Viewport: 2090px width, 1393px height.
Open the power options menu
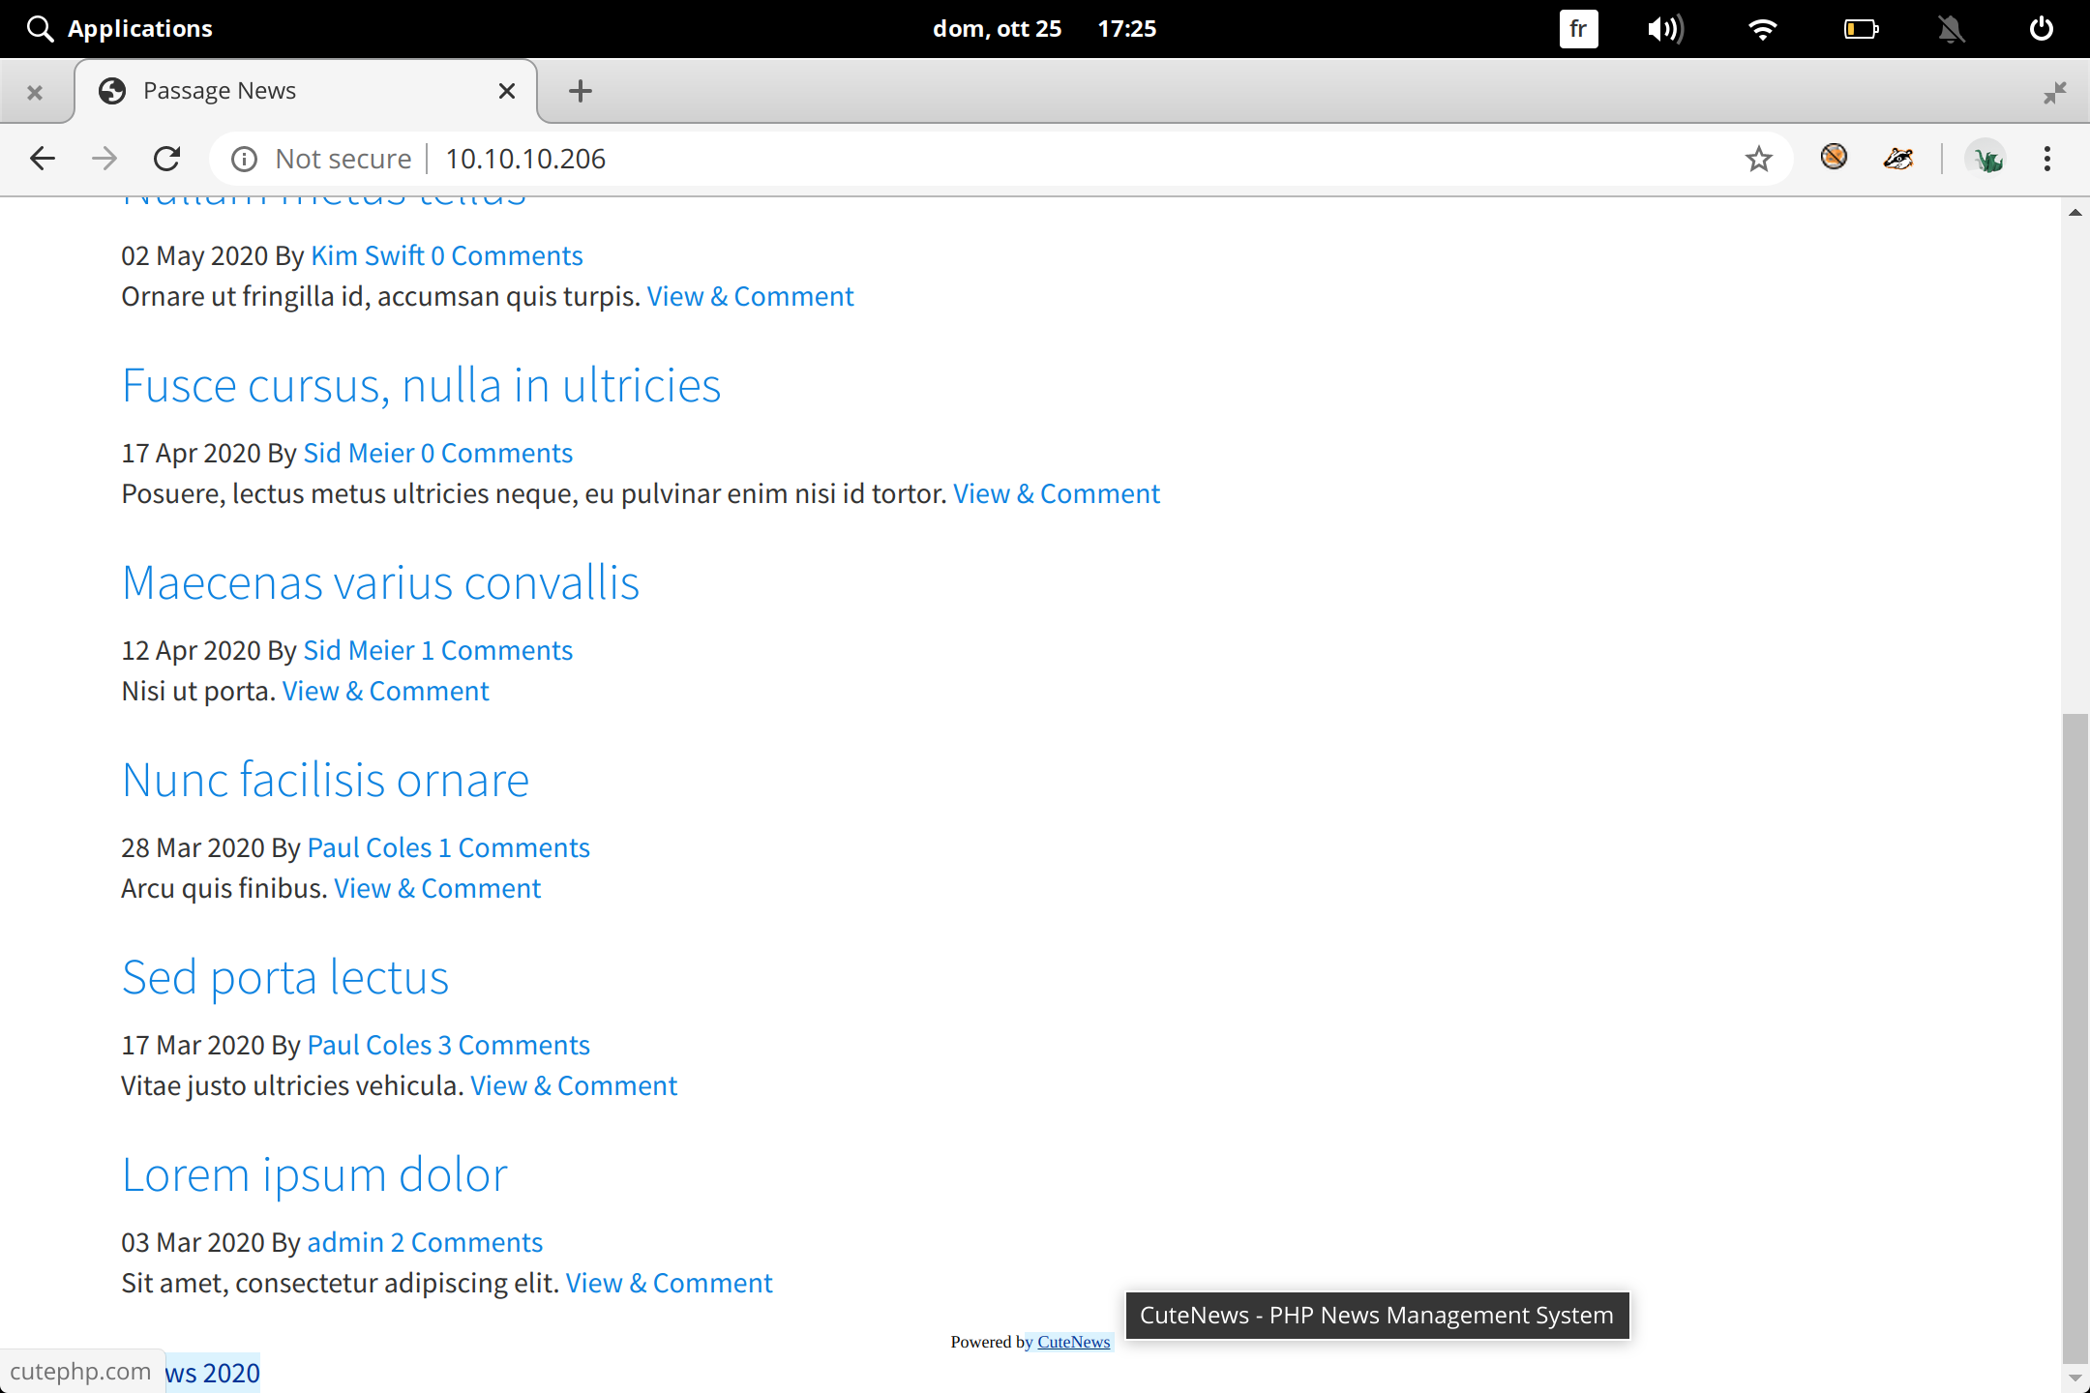2041,28
